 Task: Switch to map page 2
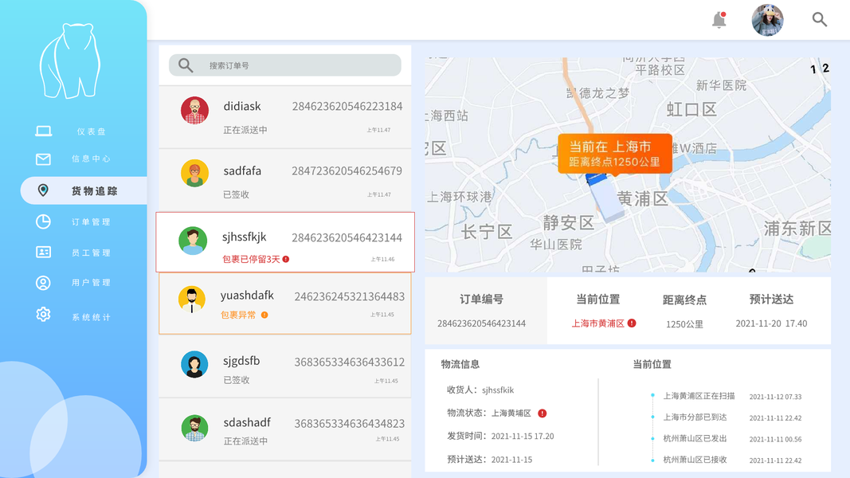tap(825, 69)
